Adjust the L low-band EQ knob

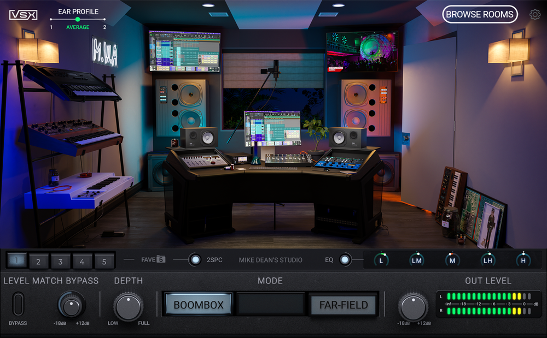(381, 260)
